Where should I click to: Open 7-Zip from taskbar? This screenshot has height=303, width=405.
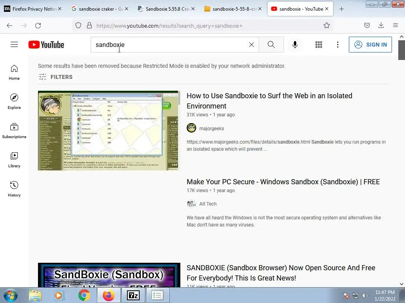(x=133, y=295)
